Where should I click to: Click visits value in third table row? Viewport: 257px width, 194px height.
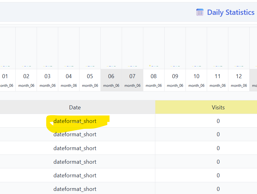pos(218,148)
